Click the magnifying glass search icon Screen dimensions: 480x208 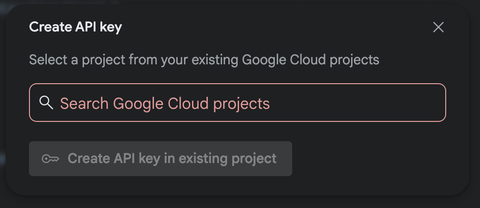46,103
